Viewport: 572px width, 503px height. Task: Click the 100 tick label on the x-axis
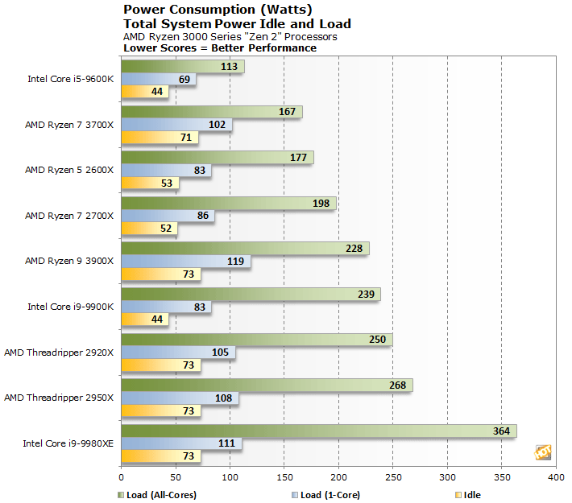coord(230,477)
